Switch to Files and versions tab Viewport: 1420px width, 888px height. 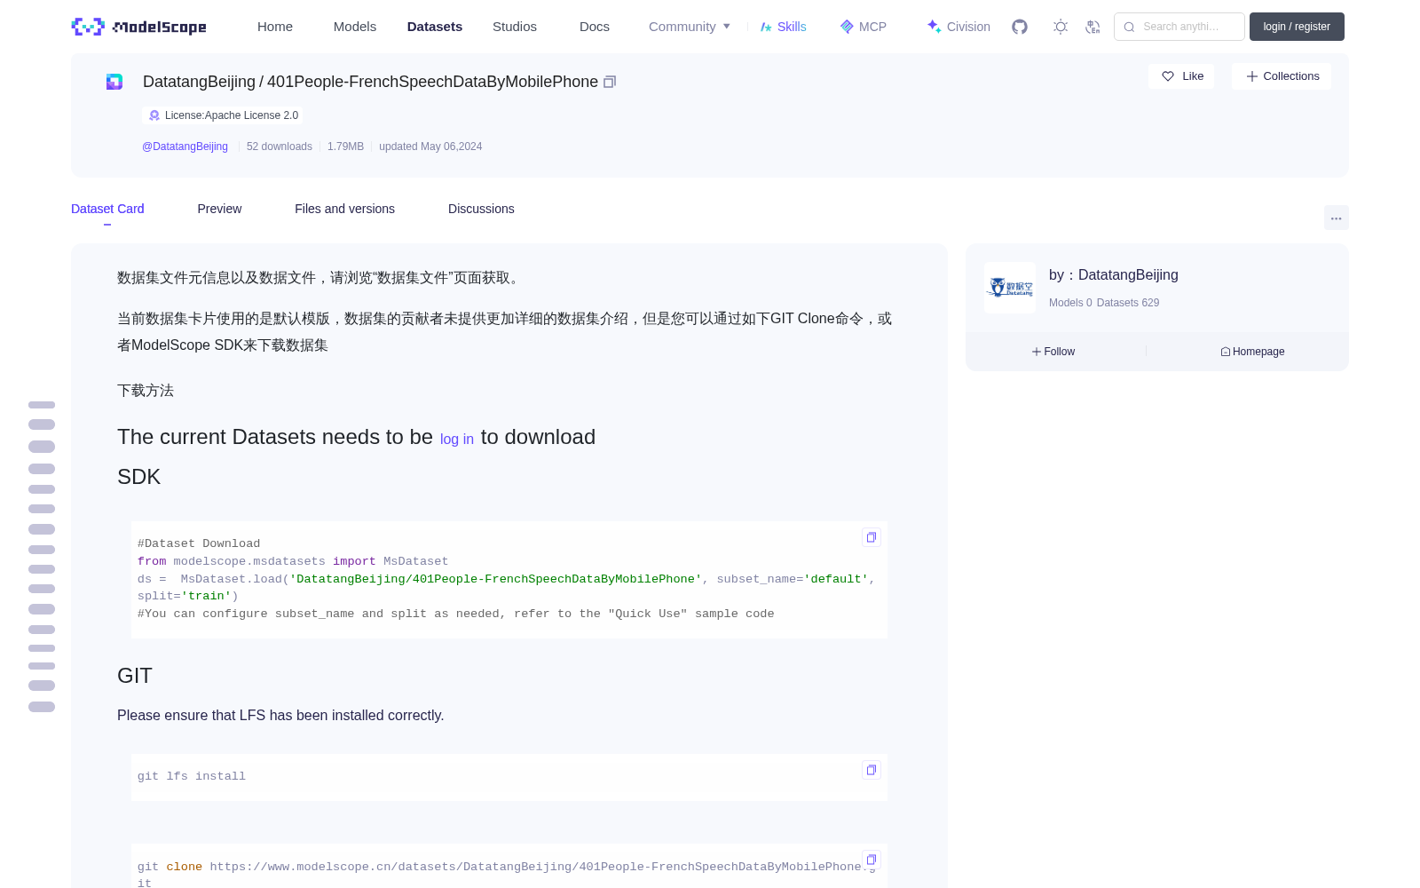point(344,209)
